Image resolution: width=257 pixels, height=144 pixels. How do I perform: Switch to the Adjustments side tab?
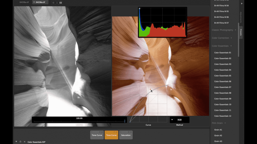tap(241, 18)
